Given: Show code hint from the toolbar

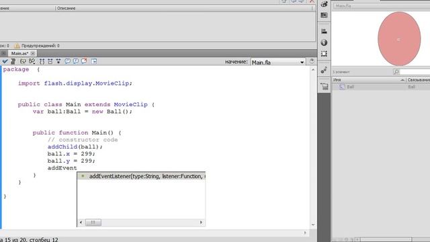Looking at the screenshot, I should coord(23,61).
